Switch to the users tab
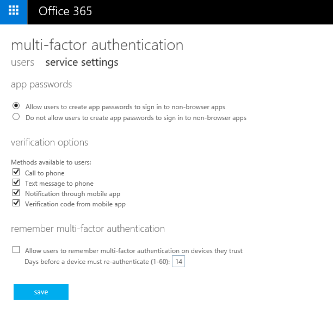This screenshot has width=333, height=328. [22, 62]
